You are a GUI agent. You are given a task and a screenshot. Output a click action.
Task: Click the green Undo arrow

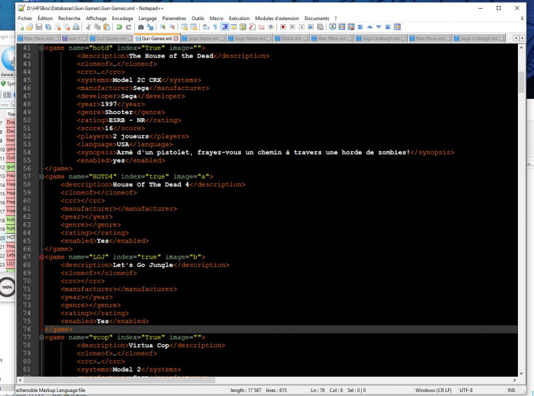click(119, 27)
